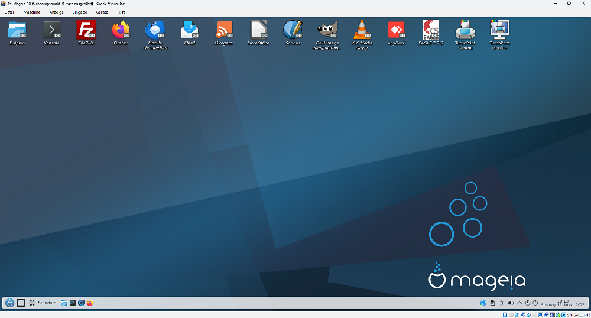Open the Standard activity switcher in the panel
The height and width of the screenshot is (318, 591).
(43, 303)
